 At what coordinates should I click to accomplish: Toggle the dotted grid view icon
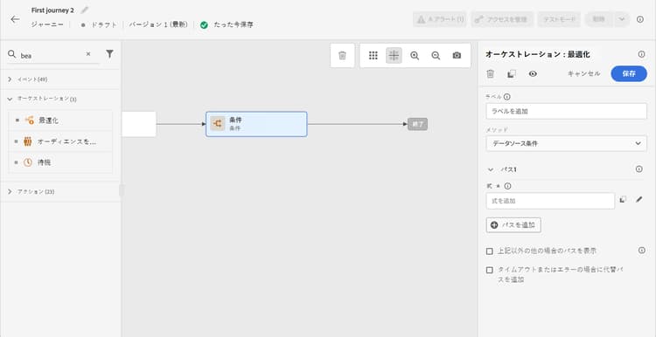373,56
